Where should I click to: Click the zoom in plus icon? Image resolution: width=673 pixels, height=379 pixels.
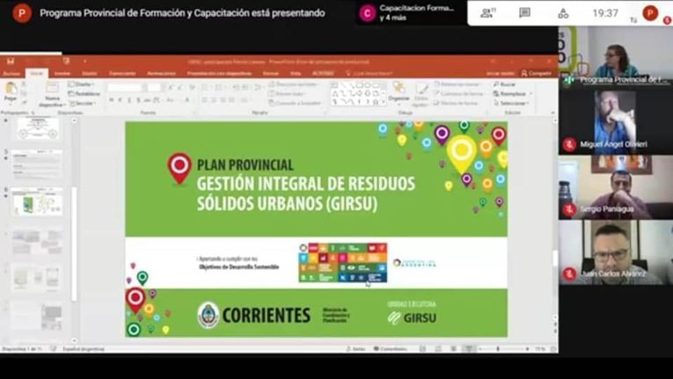[x=528, y=349]
